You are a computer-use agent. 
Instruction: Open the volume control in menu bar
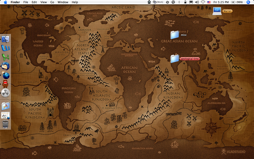[x=197, y=2]
